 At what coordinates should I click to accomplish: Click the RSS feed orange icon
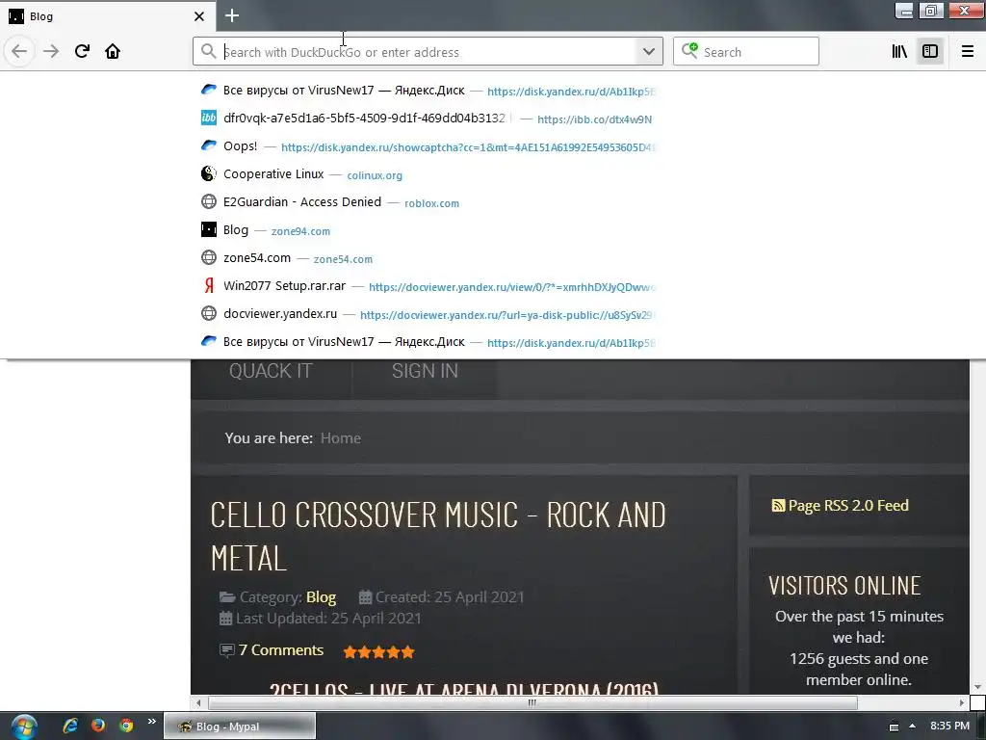pos(778,505)
